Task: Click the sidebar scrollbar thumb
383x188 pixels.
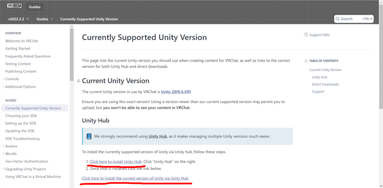Action: click(71, 54)
